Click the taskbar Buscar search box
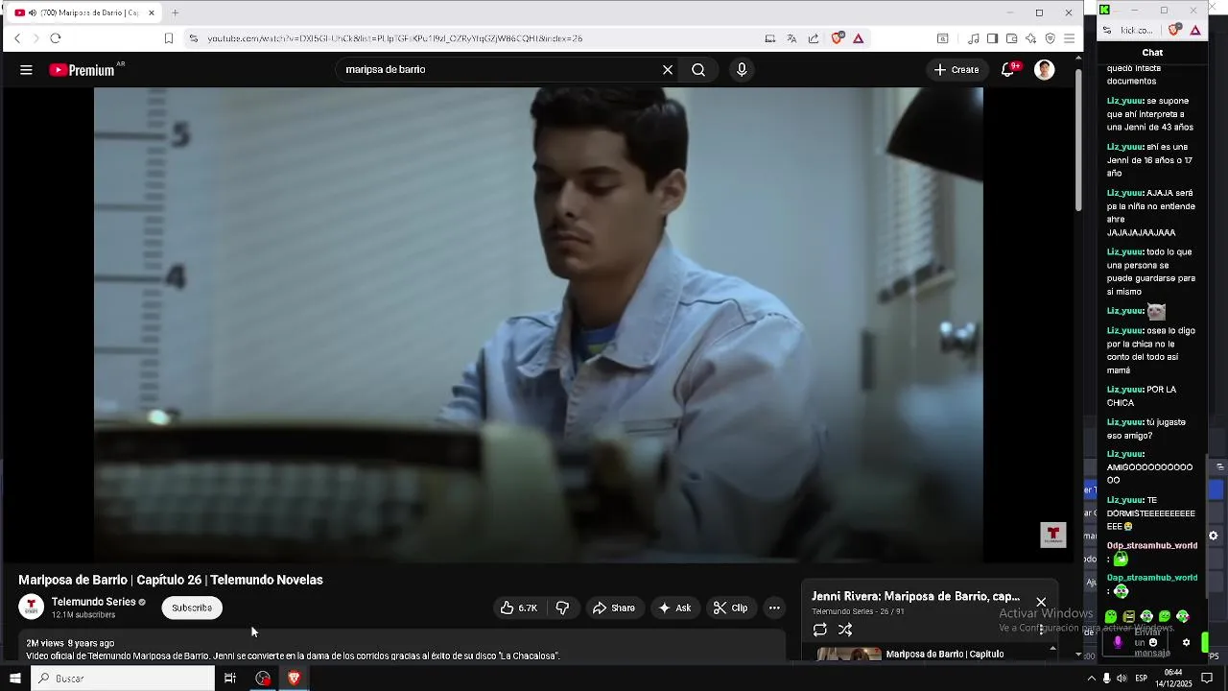 coord(124,679)
